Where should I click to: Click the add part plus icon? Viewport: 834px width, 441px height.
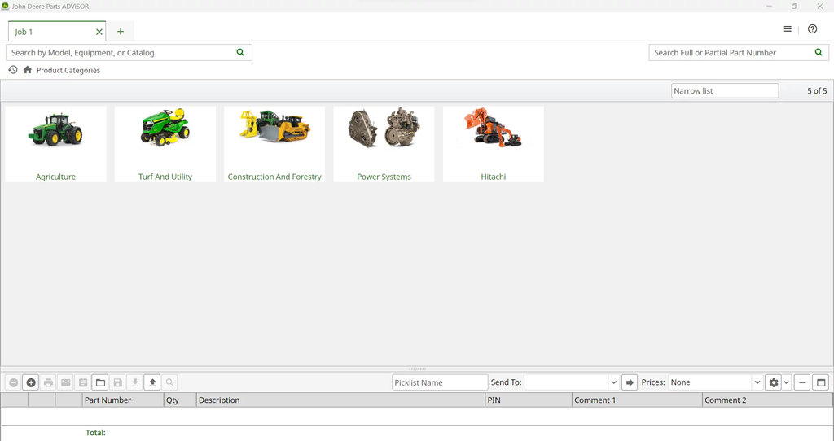coord(31,382)
